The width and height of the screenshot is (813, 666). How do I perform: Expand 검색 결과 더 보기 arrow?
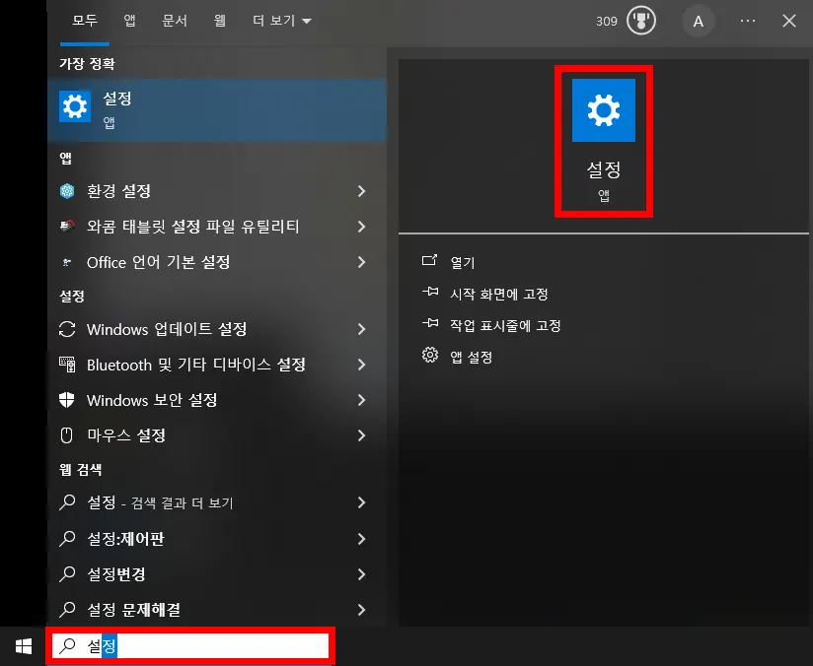[361, 502]
